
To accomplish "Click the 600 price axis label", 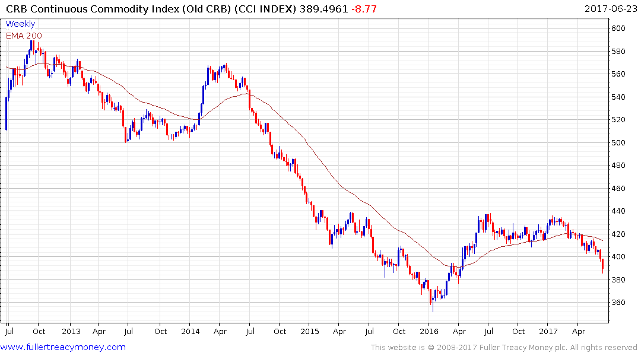I will (618, 28).
